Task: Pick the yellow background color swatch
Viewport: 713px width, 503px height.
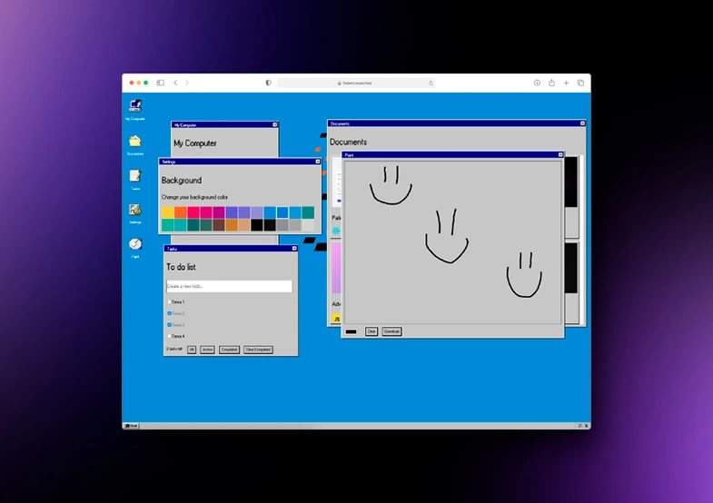Action: tap(168, 212)
